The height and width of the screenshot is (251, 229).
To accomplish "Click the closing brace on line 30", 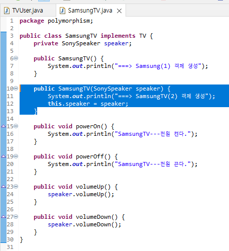I will tap(21, 240).
